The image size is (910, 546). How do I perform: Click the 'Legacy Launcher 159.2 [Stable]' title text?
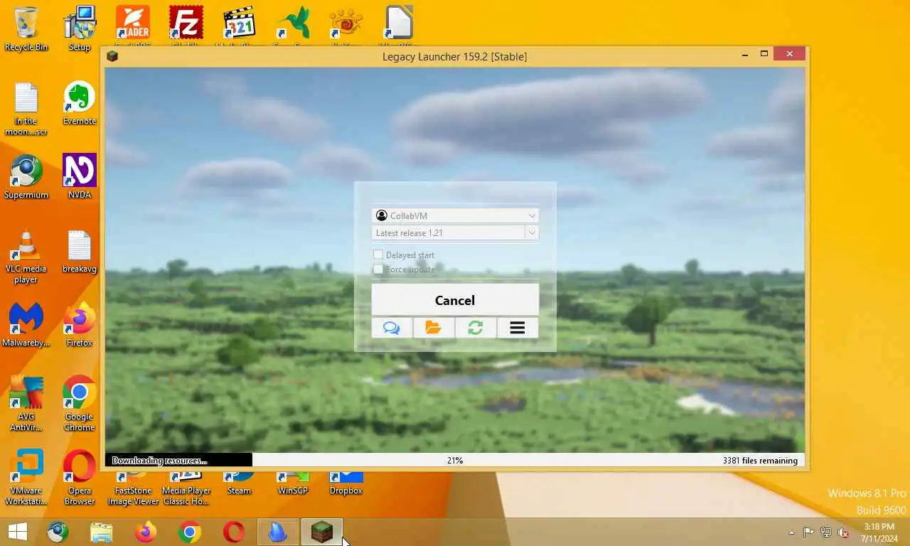coord(455,56)
